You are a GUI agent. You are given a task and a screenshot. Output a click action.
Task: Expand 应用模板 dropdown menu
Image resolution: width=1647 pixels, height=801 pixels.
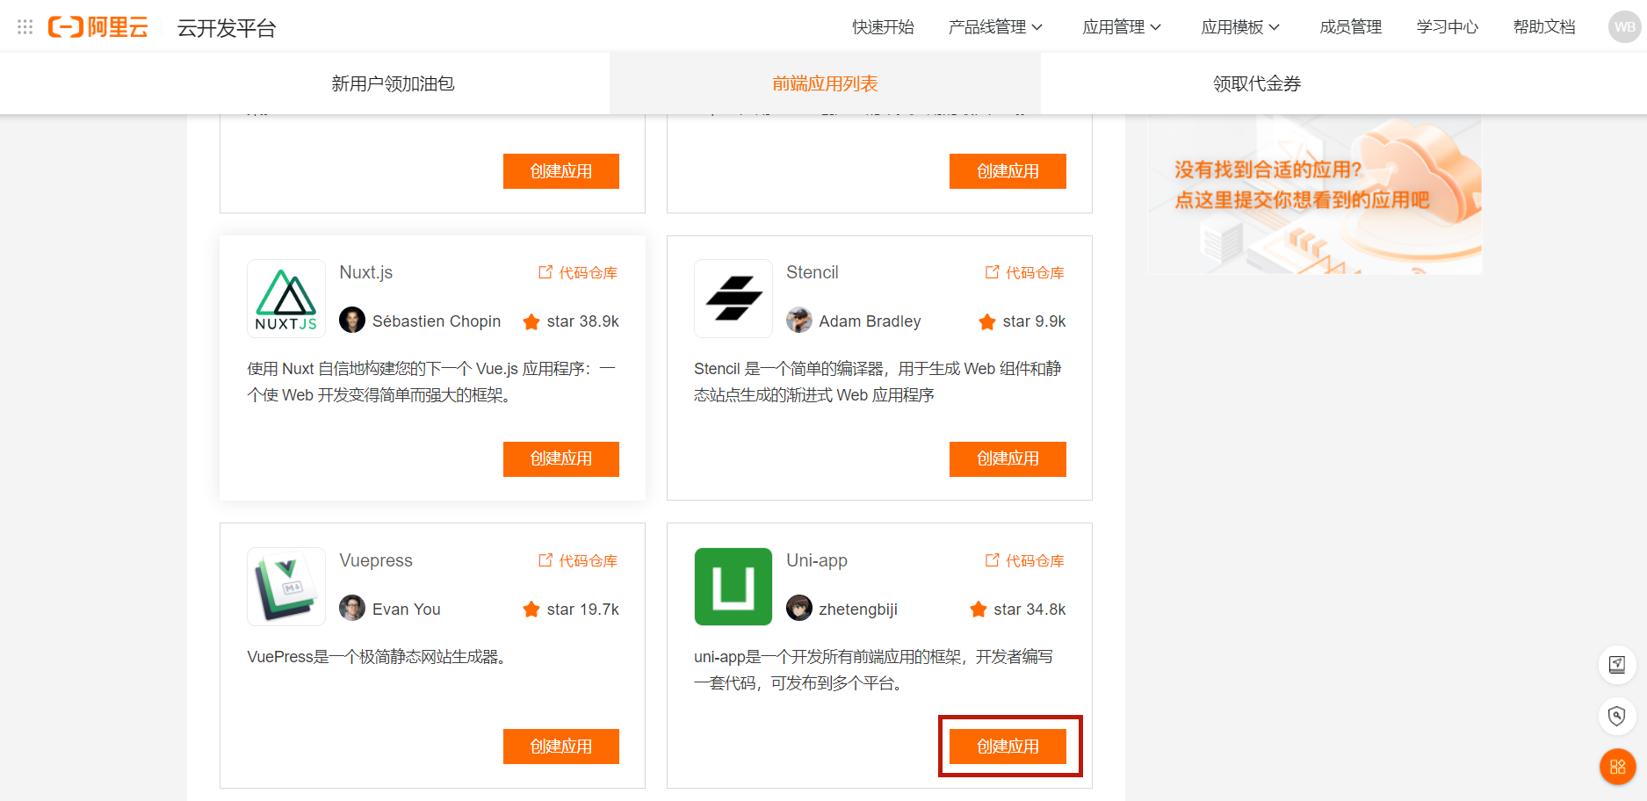pos(1240,27)
